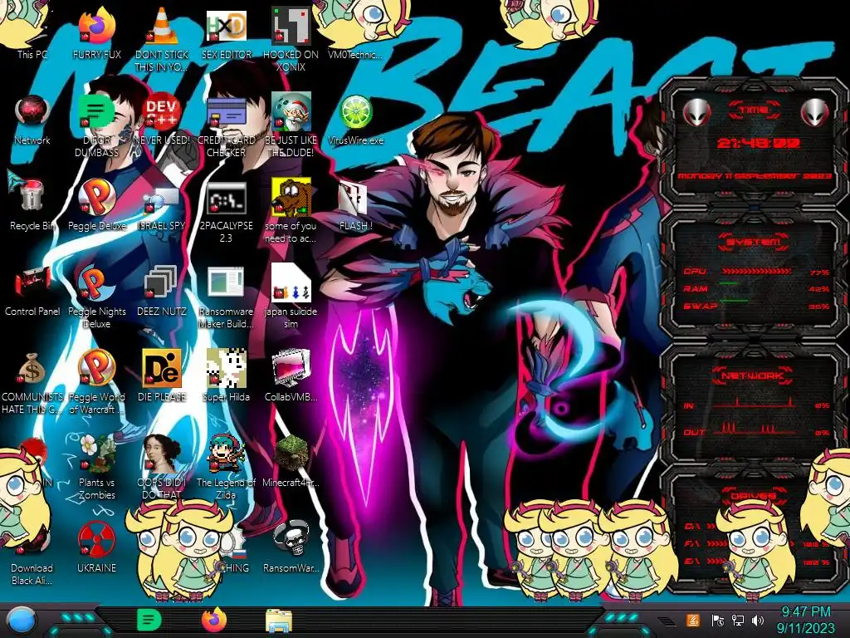This screenshot has height=638, width=850.
Task: Open the UKRAINE radiation icon
Action: [x=96, y=547]
